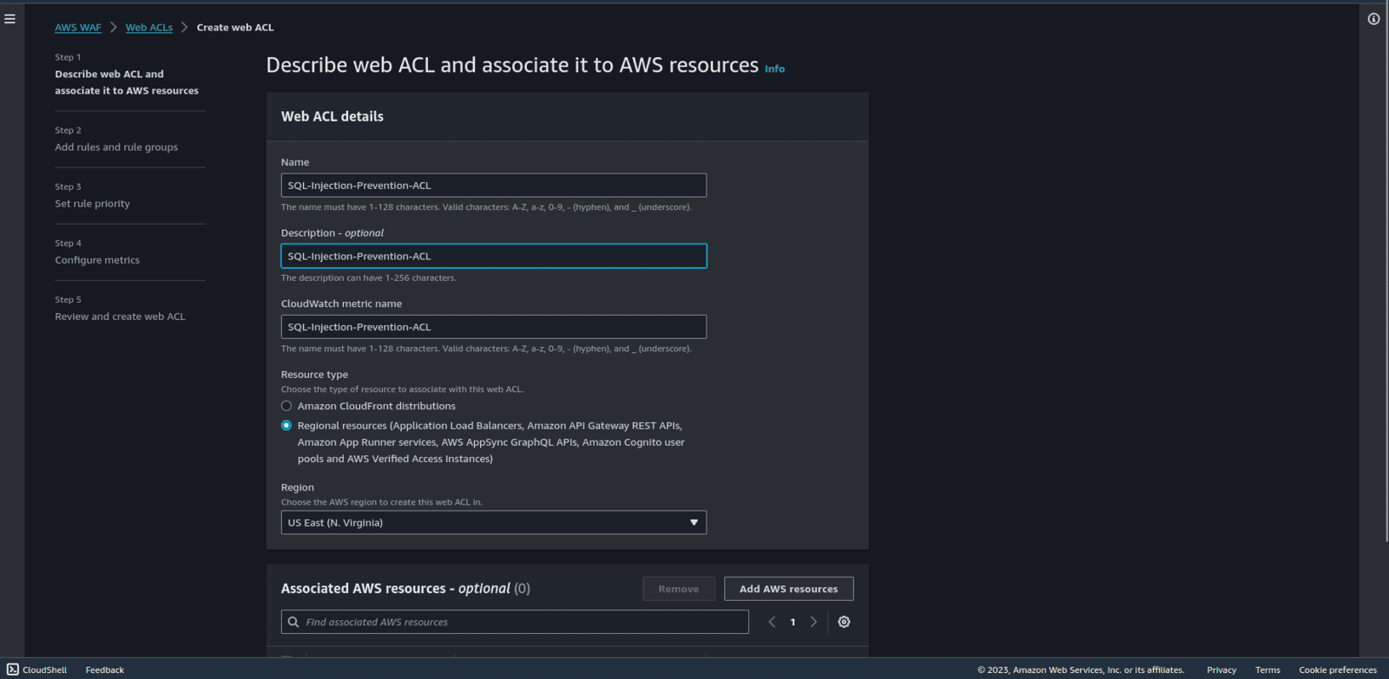Go to previous page of associated resources
This screenshot has width=1389, height=679.
tap(772, 622)
